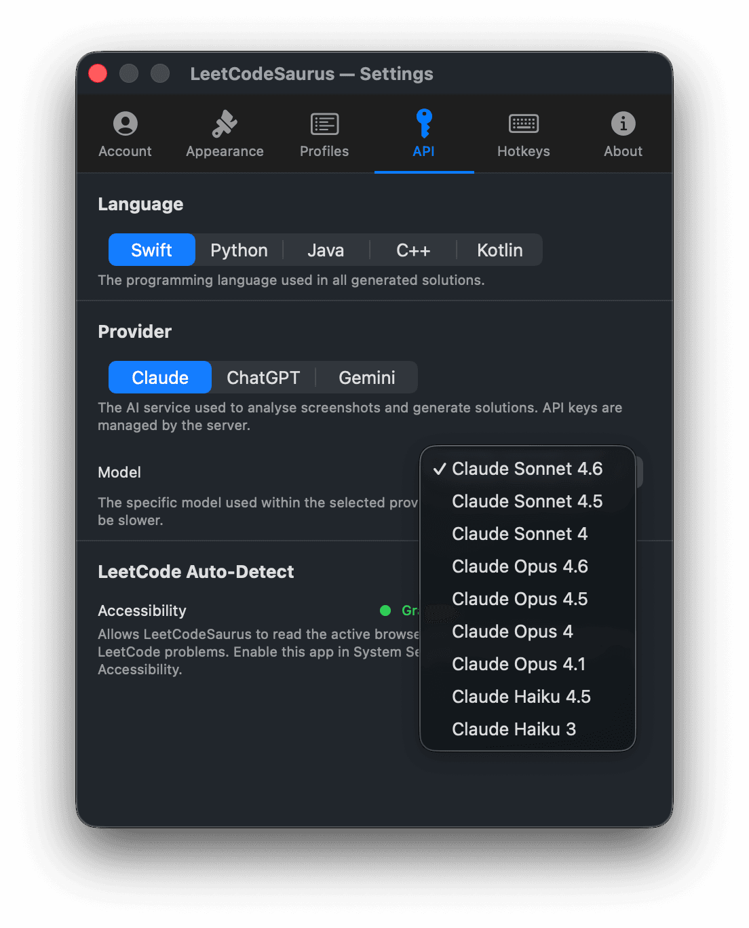Select Java as the language
Viewport: 749px width, 928px height.
pos(326,250)
